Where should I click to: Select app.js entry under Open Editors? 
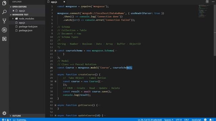22,10
